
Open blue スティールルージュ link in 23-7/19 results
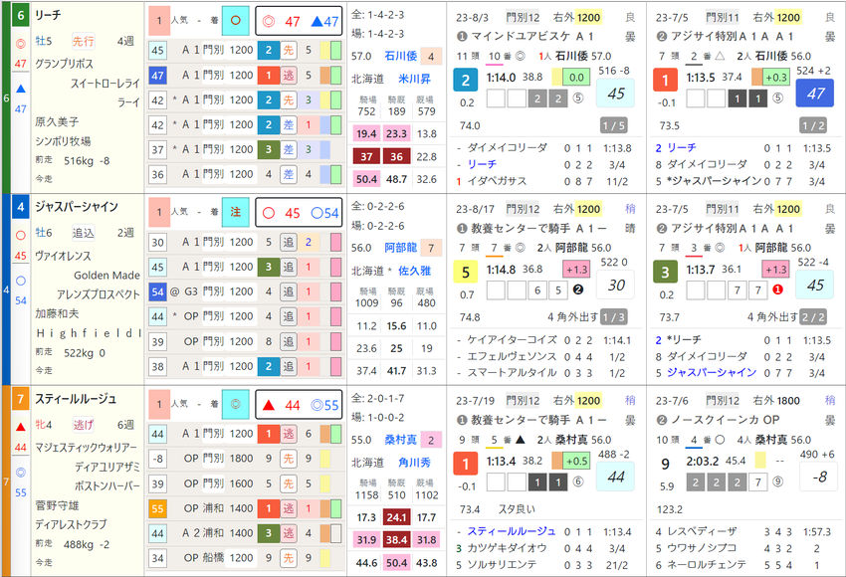point(511,531)
